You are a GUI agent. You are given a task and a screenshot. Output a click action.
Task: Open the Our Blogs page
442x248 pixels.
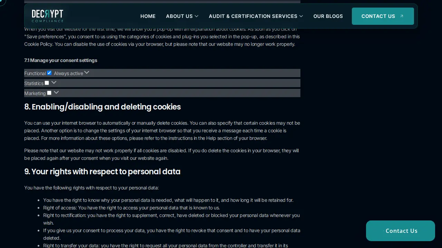328,16
